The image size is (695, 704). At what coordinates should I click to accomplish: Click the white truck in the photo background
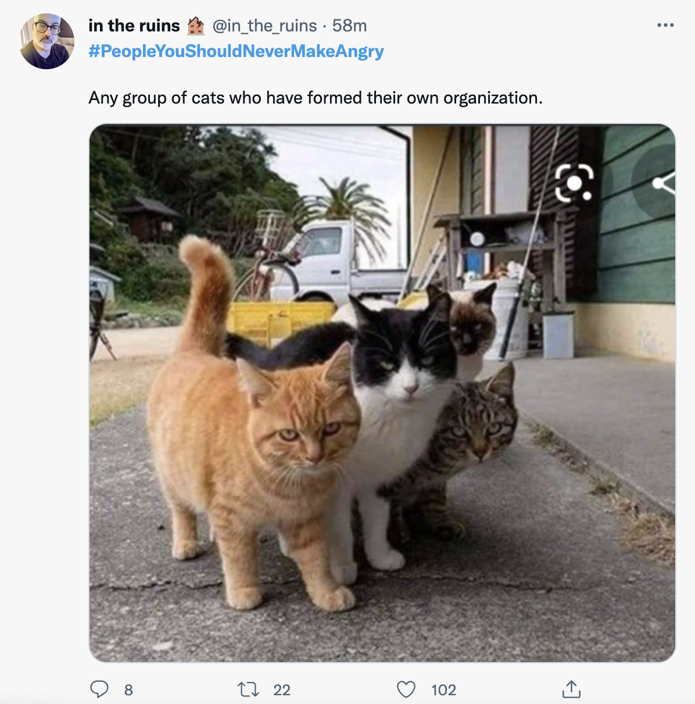click(x=337, y=256)
